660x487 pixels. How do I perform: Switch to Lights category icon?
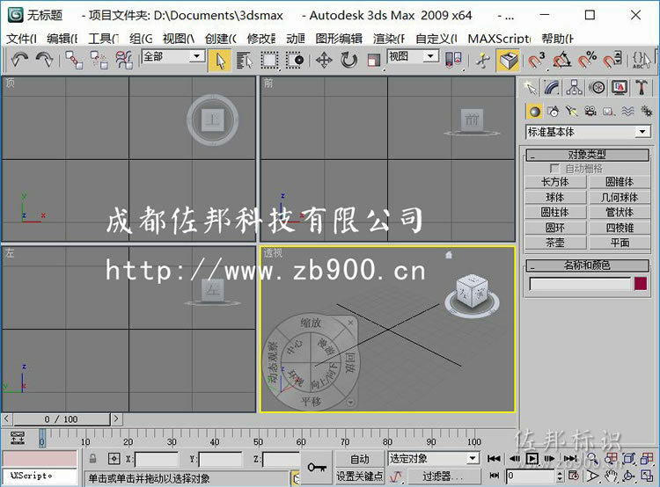click(x=572, y=112)
